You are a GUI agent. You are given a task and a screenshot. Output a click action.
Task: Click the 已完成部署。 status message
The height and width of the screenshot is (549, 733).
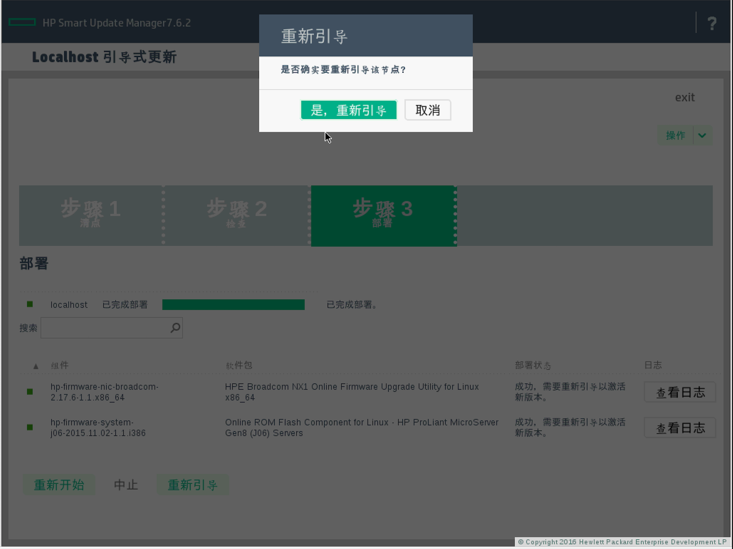click(x=352, y=305)
